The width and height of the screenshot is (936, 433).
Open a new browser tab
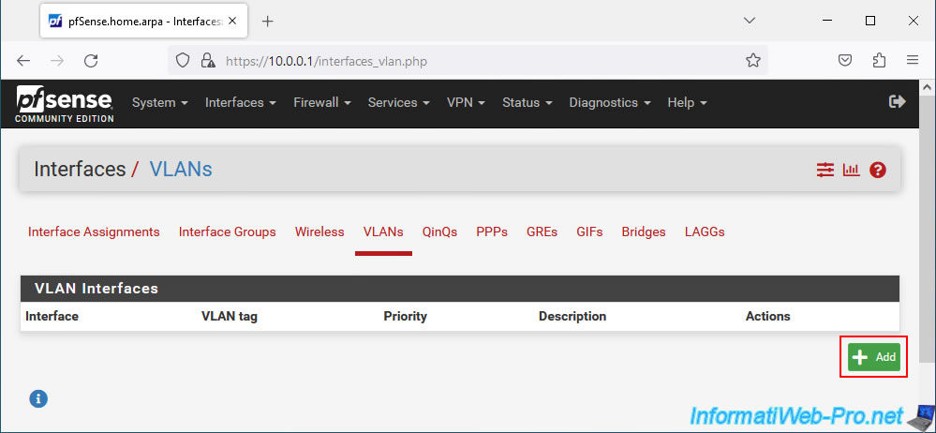tap(268, 22)
